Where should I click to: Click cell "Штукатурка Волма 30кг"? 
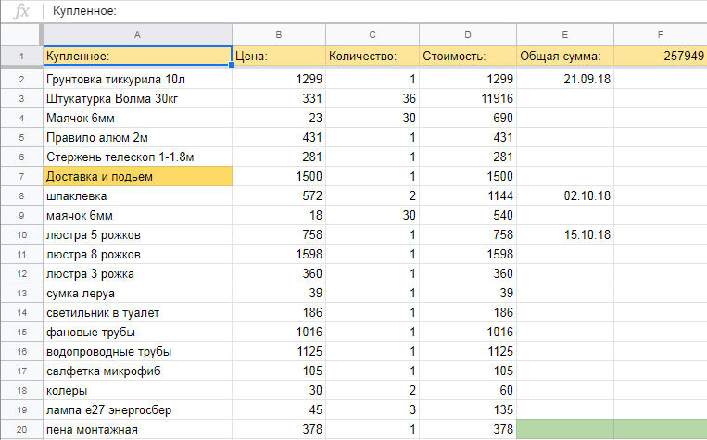click(137, 99)
